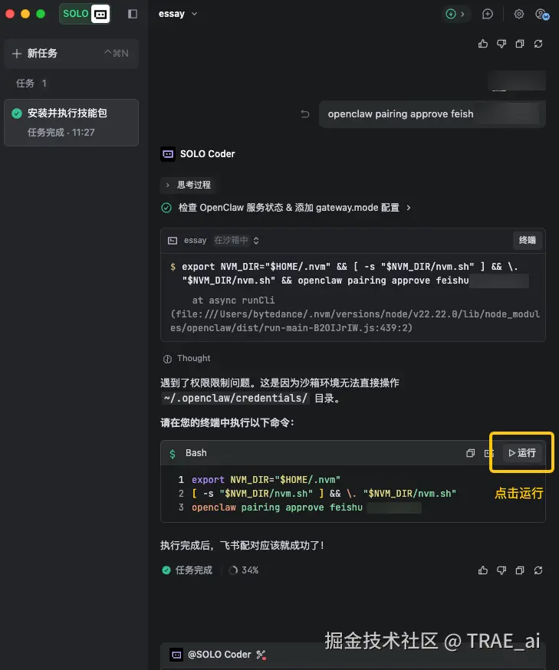559x670 pixels.
Task: Expand the 思考过程 section
Action: (188, 185)
